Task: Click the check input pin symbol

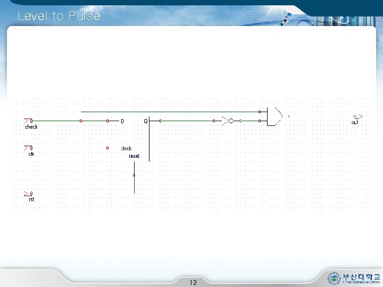Action: tap(28, 121)
